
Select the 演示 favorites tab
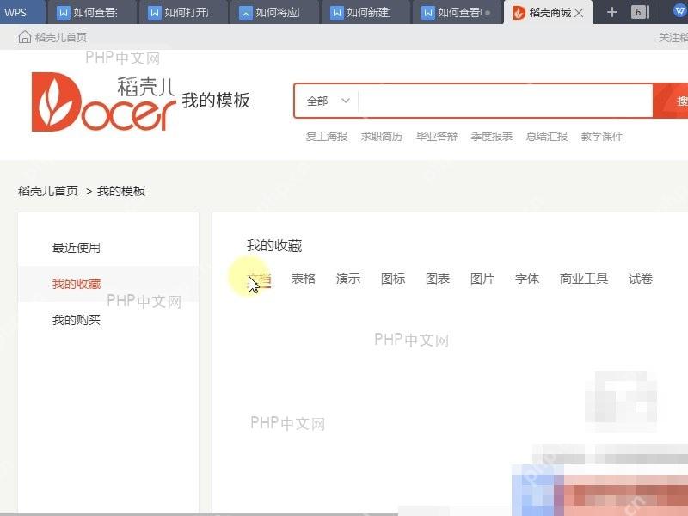pos(348,279)
